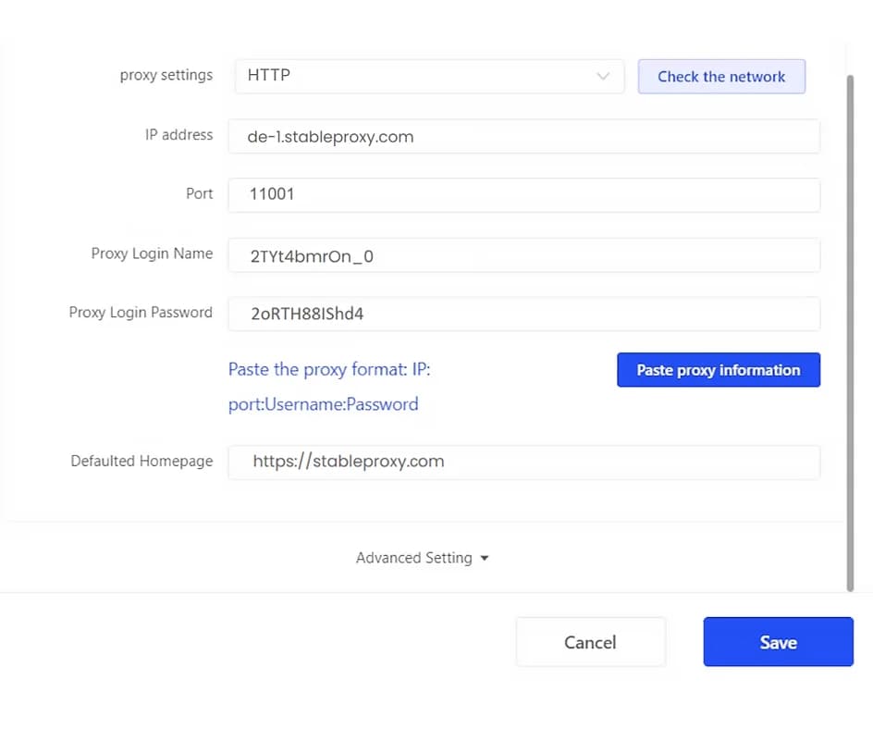Click the IP address input field
The width and height of the screenshot is (873, 729).
523,136
